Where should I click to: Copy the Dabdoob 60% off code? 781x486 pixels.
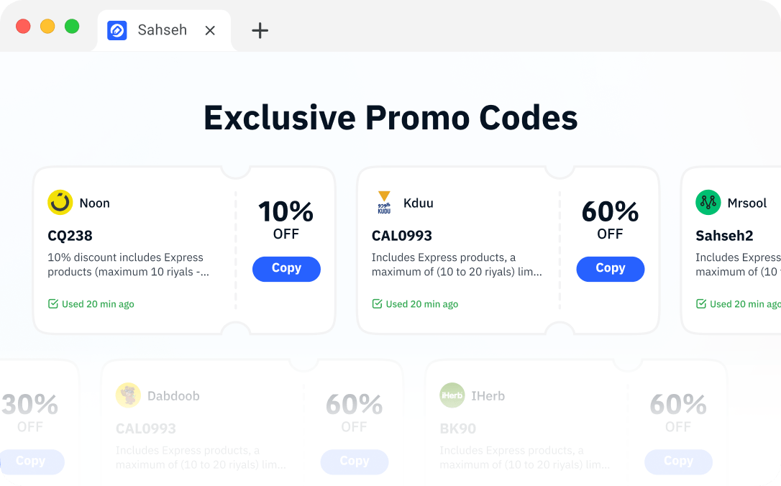355,462
